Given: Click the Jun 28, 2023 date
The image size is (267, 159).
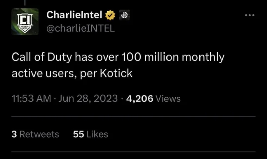Looking at the screenshot, I should click(88, 99).
